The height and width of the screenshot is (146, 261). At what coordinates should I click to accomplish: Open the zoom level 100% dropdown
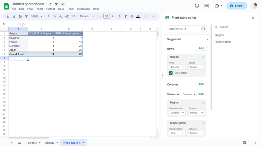36,16
